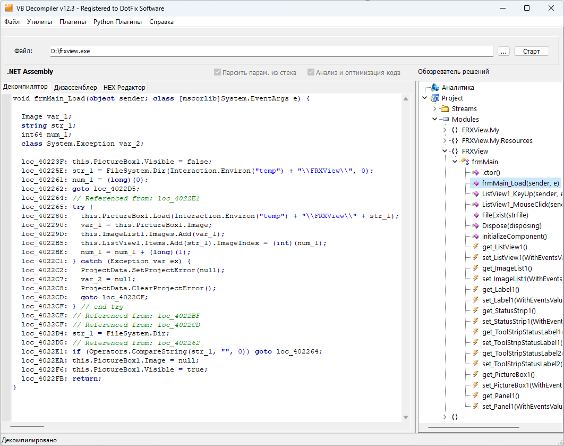Click the '...' browse file button

[503, 51]
